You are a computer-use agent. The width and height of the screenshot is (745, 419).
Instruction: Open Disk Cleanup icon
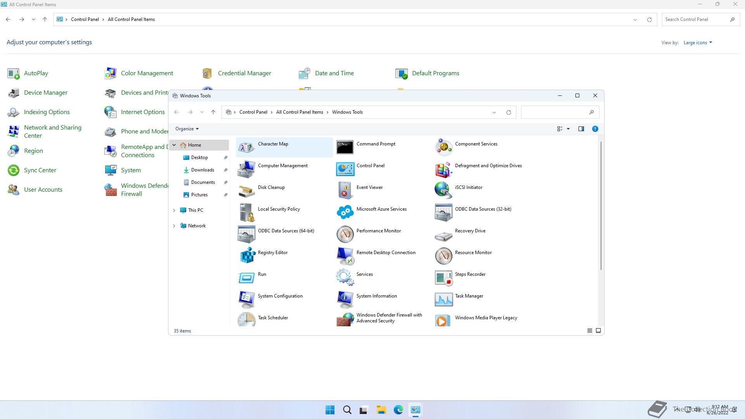[x=247, y=190]
